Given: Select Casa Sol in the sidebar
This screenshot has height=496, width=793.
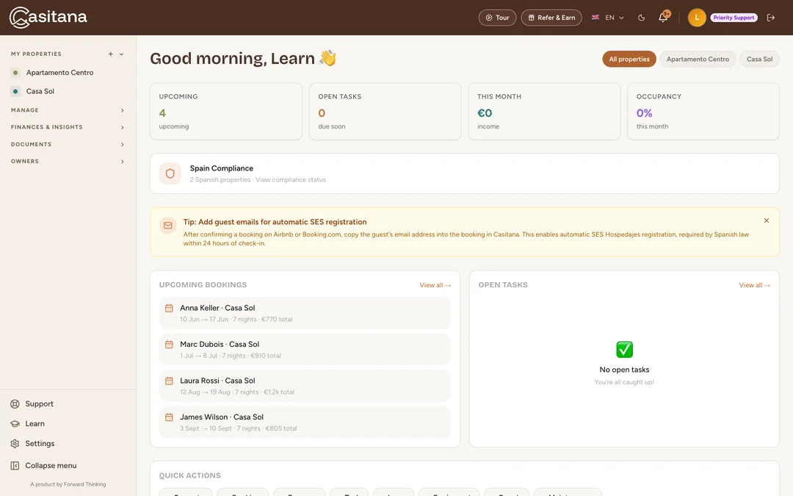Looking at the screenshot, I should pos(40,91).
